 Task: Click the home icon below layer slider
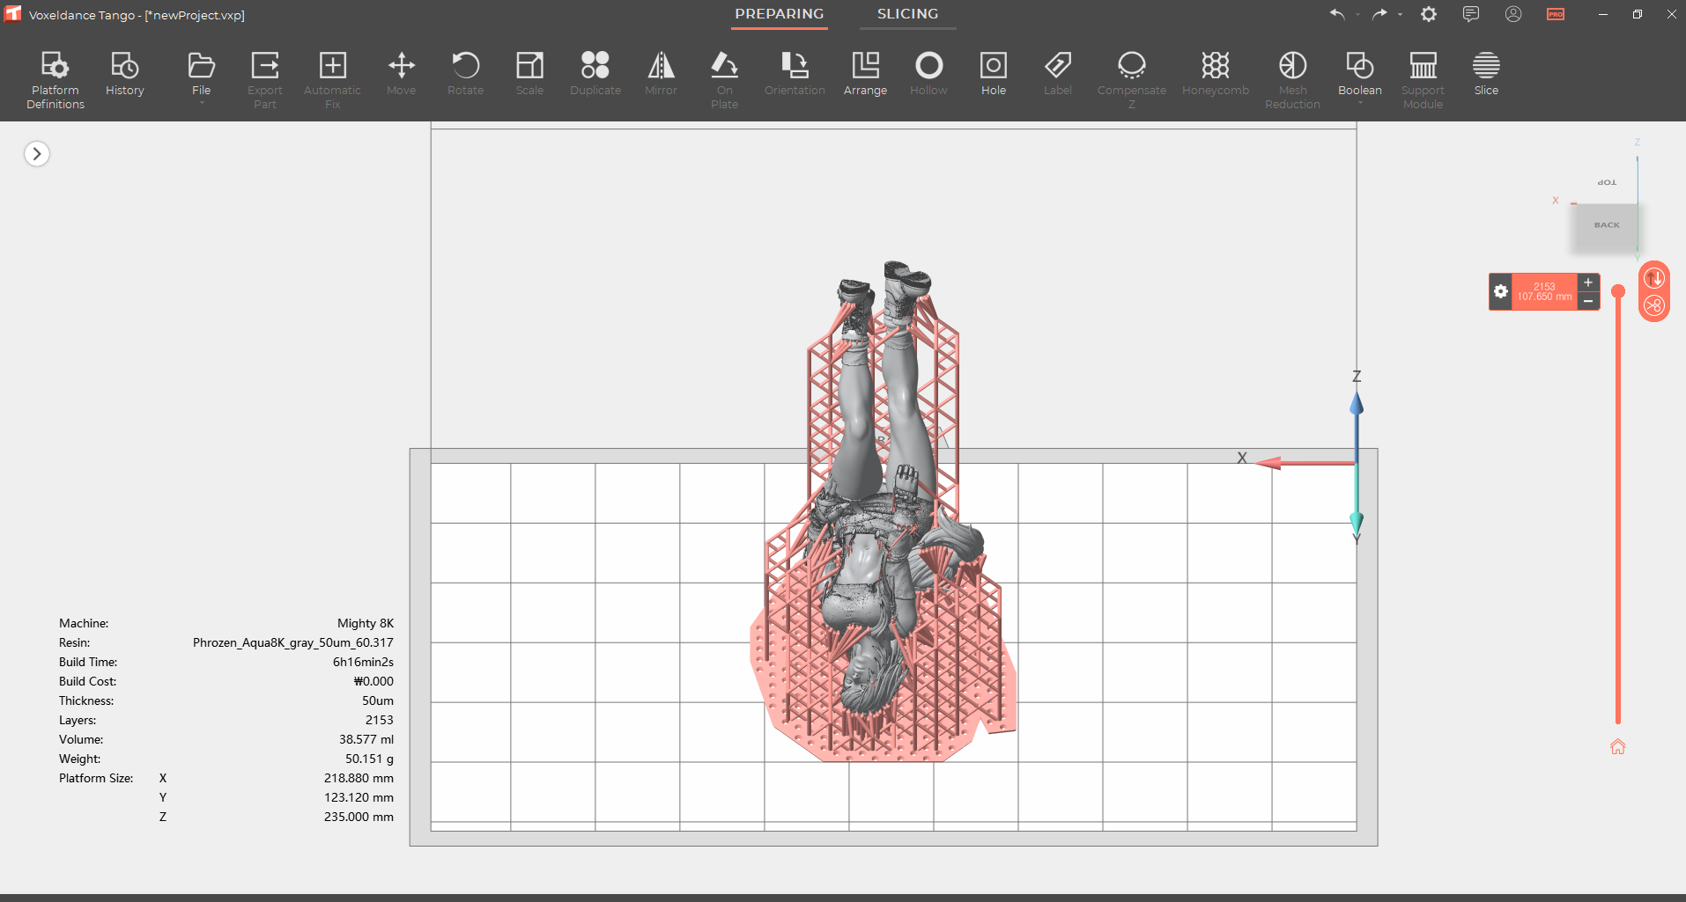pyautogui.click(x=1617, y=747)
